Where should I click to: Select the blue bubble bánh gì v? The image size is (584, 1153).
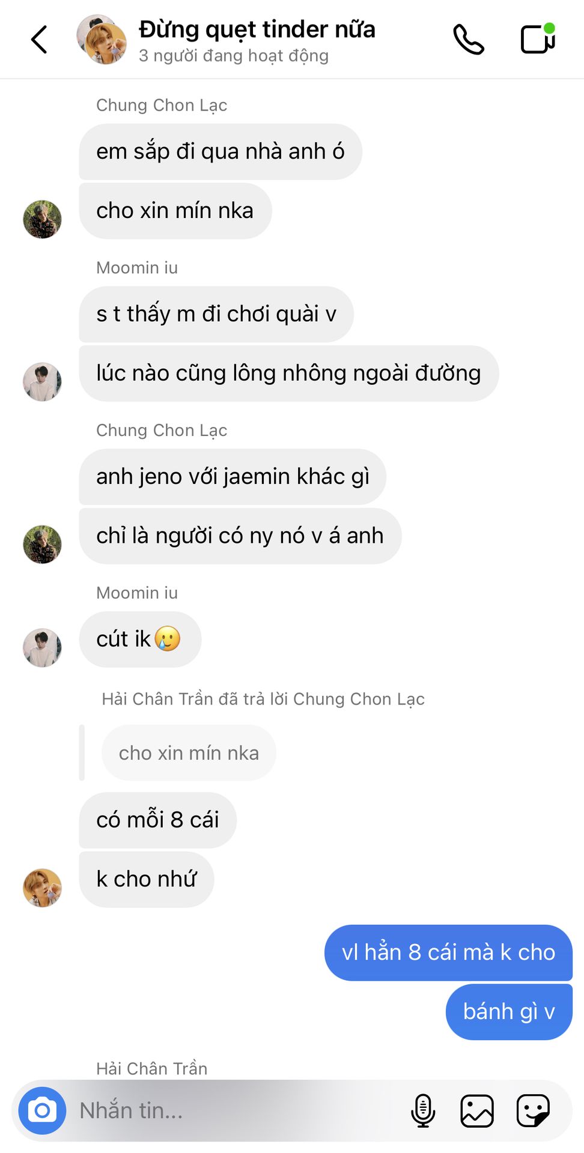tap(509, 1012)
